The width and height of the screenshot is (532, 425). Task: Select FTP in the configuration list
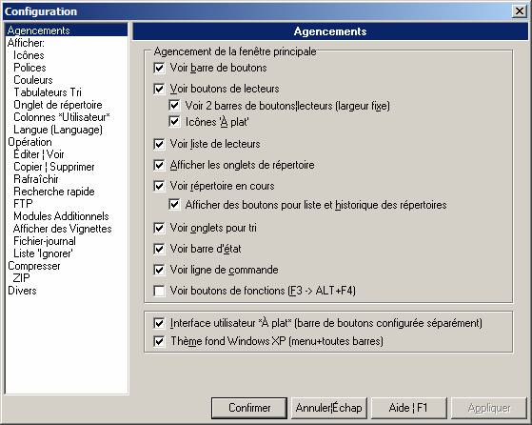click(23, 204)
